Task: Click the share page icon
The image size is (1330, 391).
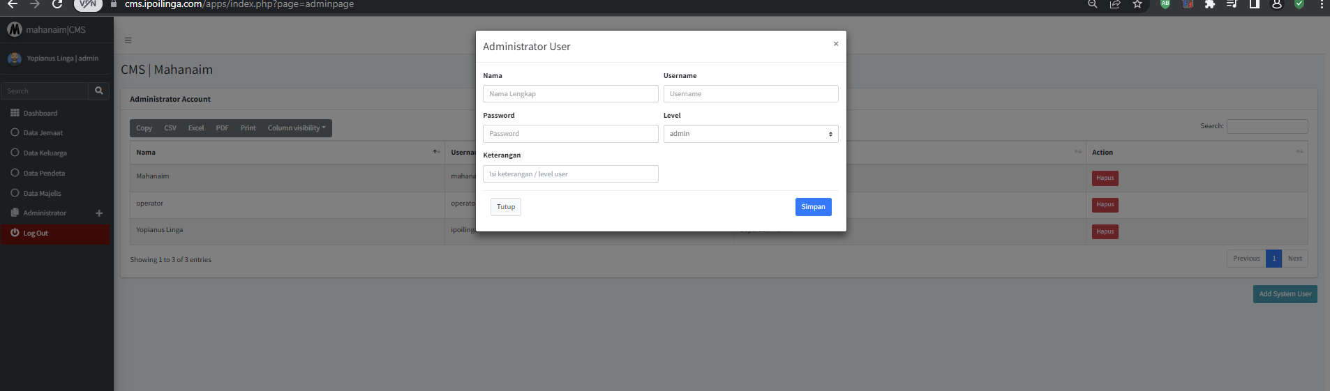Action: [1115, 4]
